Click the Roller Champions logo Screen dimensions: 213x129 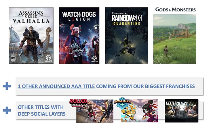tap(79, 103)
